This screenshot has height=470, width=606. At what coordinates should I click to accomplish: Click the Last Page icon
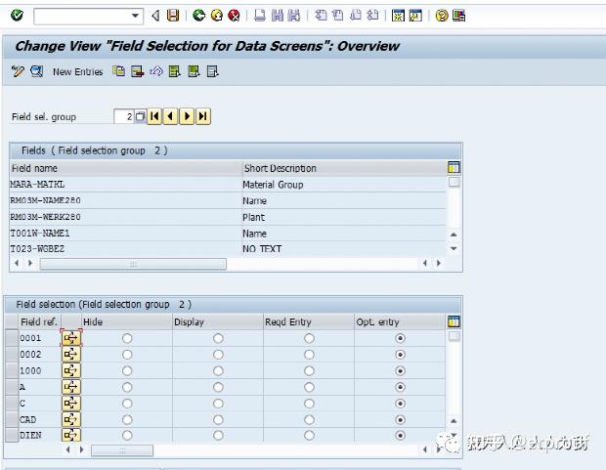(372, 16)
